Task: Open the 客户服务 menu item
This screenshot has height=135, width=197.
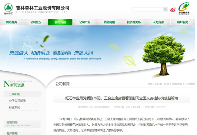Action: coord(182,22)
